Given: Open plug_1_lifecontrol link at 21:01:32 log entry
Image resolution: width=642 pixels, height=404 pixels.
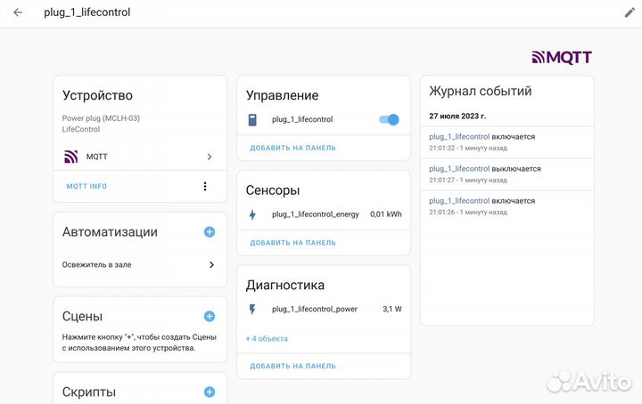Looking at the screenshot, I should pyautogui.click(x=459, y=137).
